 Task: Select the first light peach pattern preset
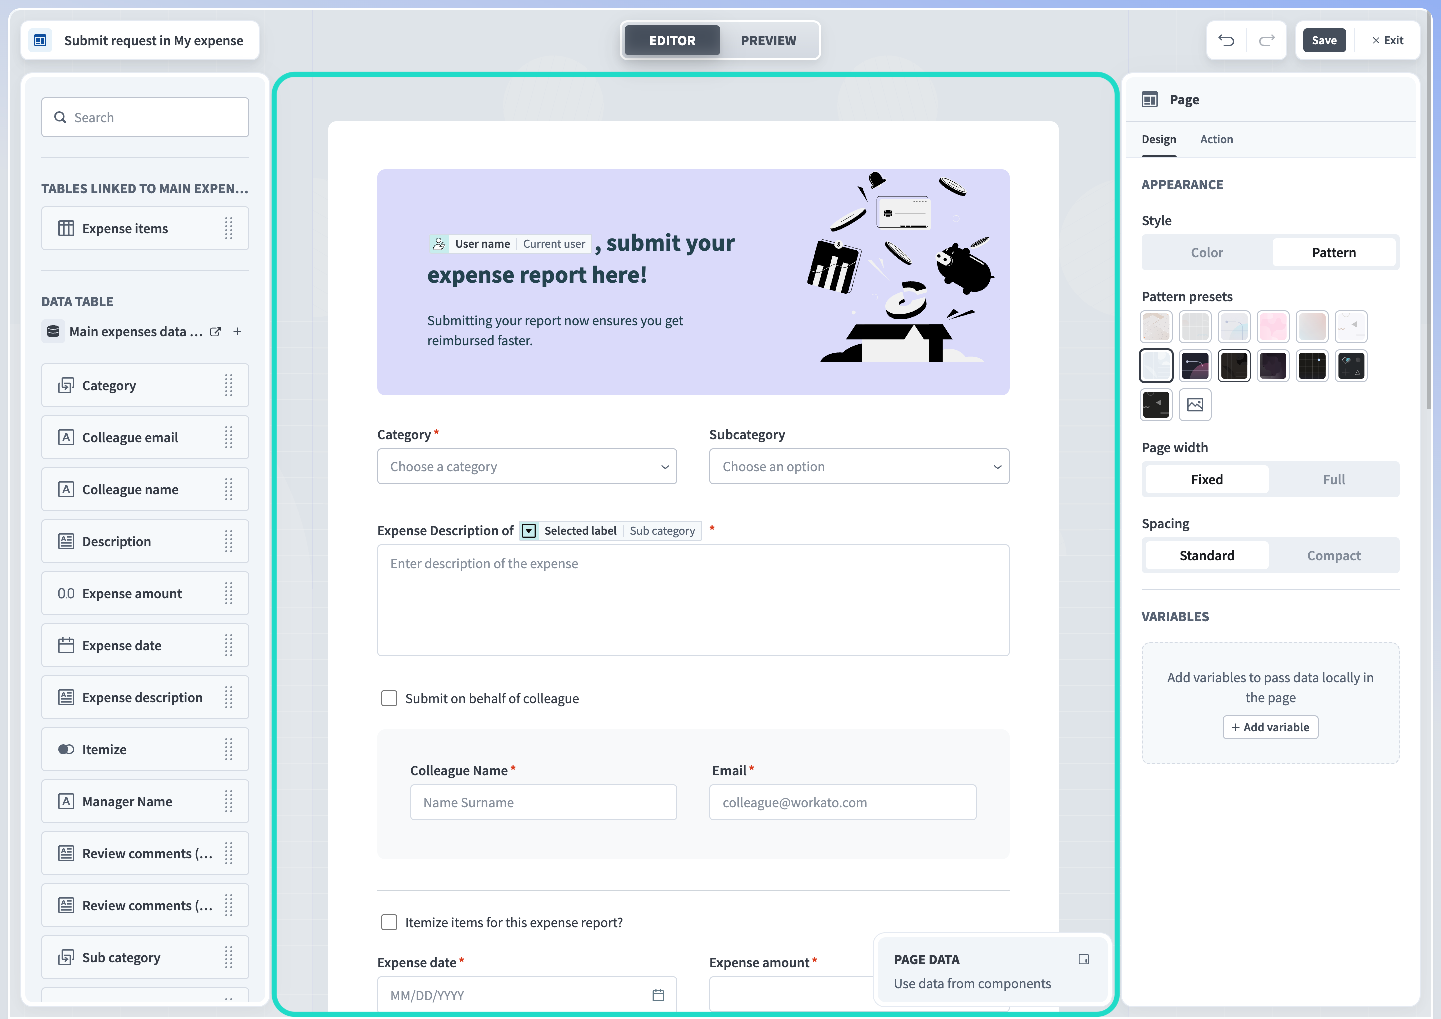tap(1156, 326)
